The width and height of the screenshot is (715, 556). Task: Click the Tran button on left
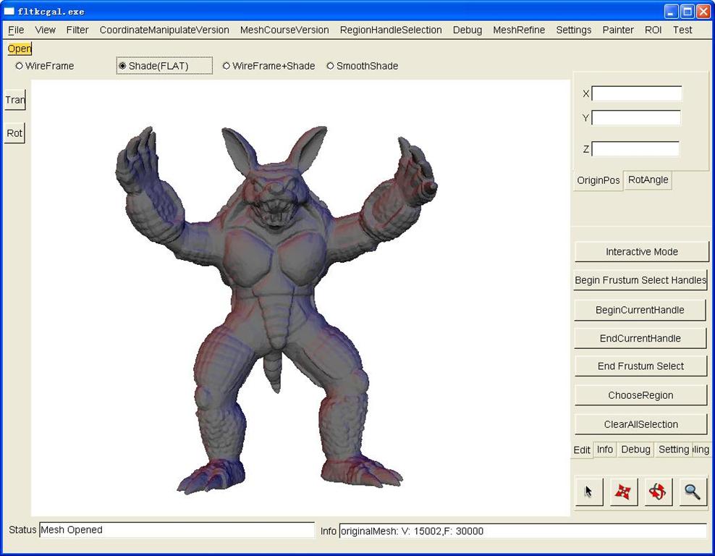14,100
